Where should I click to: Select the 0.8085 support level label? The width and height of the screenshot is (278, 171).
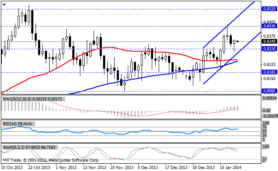pos(269,91)
